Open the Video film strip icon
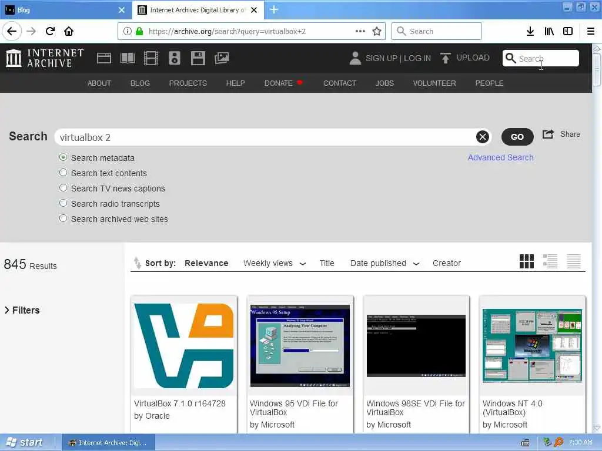The height and width of the screenshot is (451, 602). click(151, 58)
